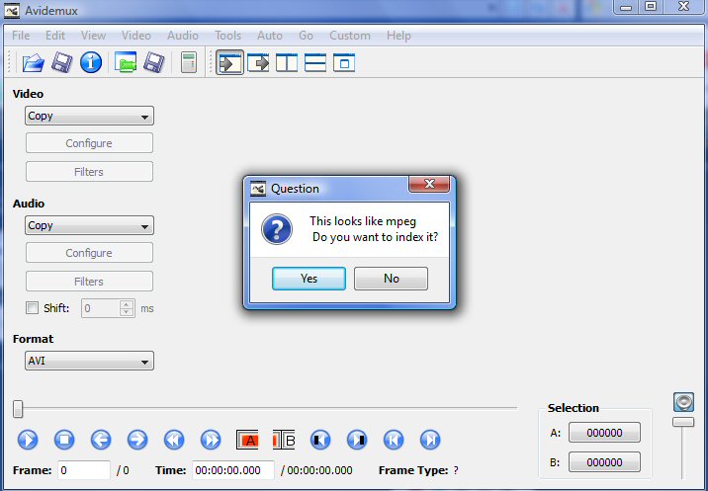Image resolution: width=708 pixels, height=491 pixels.
Task: Toggle the audio Shift checkbox
Action: pyautogui.click(x=32, y=308)
